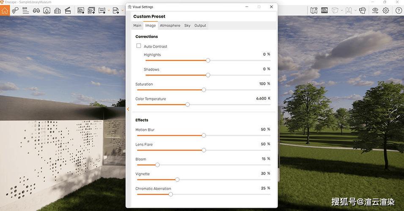This screenshot has height=211, width=404.
Task: Click the Saturation slider handle
Action: (x=204, y=90)
